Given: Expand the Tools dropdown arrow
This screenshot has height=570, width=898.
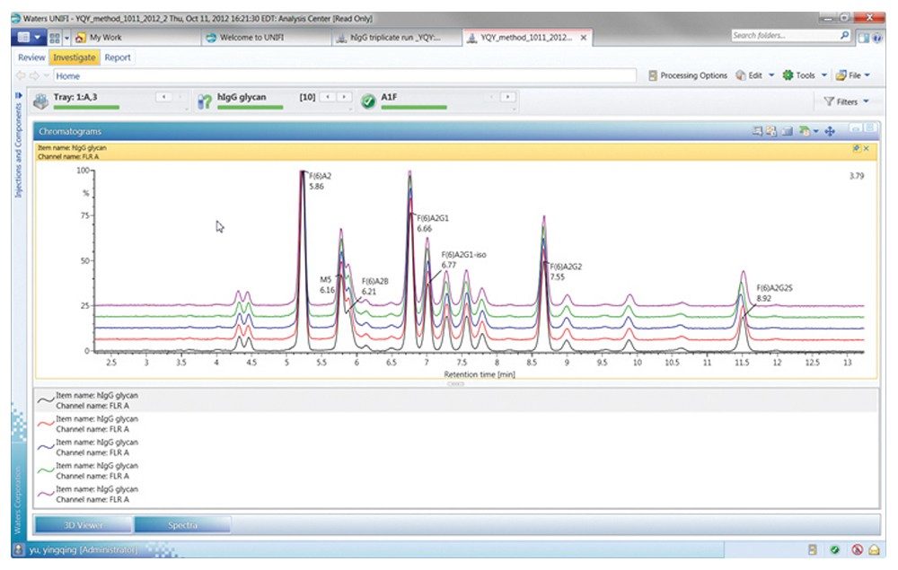Looking at the screenshot, I should 824,75.
